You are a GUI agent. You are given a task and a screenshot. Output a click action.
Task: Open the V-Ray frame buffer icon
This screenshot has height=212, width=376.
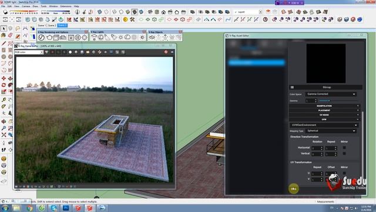tap(71, 38)
